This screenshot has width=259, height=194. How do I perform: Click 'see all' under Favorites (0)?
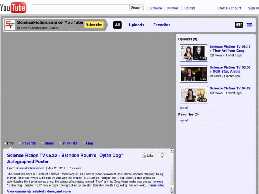tap(184, 121)
